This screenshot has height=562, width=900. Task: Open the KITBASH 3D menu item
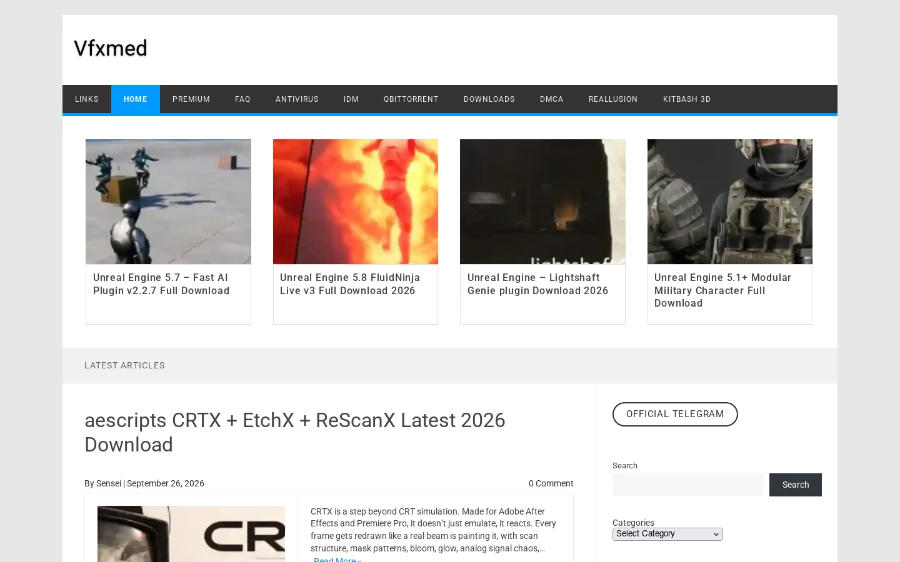687,99
